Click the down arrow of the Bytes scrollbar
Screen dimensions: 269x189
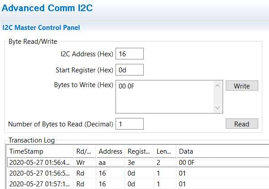tap(217, 108)
